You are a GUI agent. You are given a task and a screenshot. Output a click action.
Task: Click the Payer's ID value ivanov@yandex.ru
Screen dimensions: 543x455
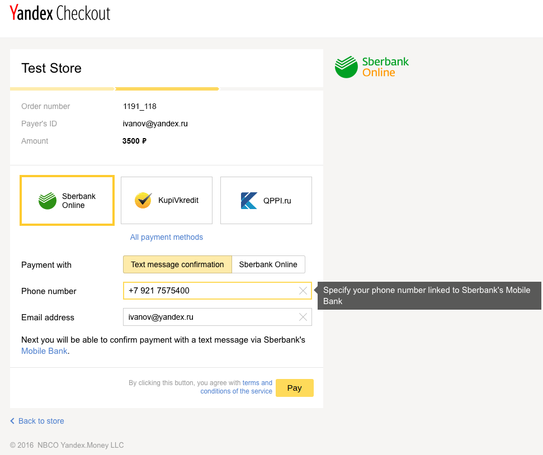(x=155, y=124)
